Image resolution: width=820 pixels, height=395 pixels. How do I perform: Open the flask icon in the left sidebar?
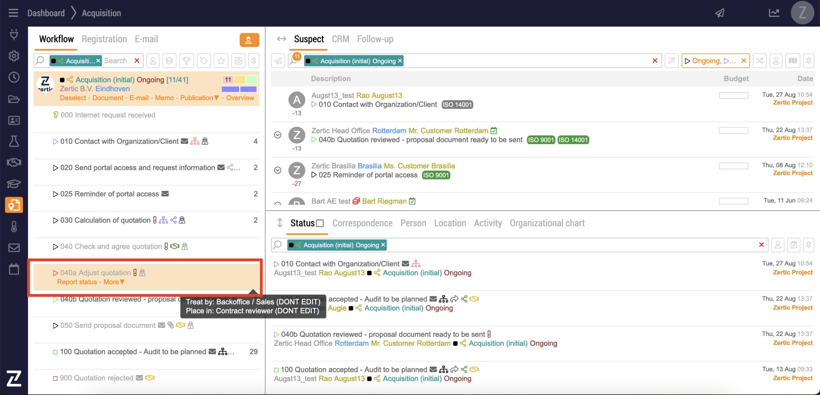(14, 141)
